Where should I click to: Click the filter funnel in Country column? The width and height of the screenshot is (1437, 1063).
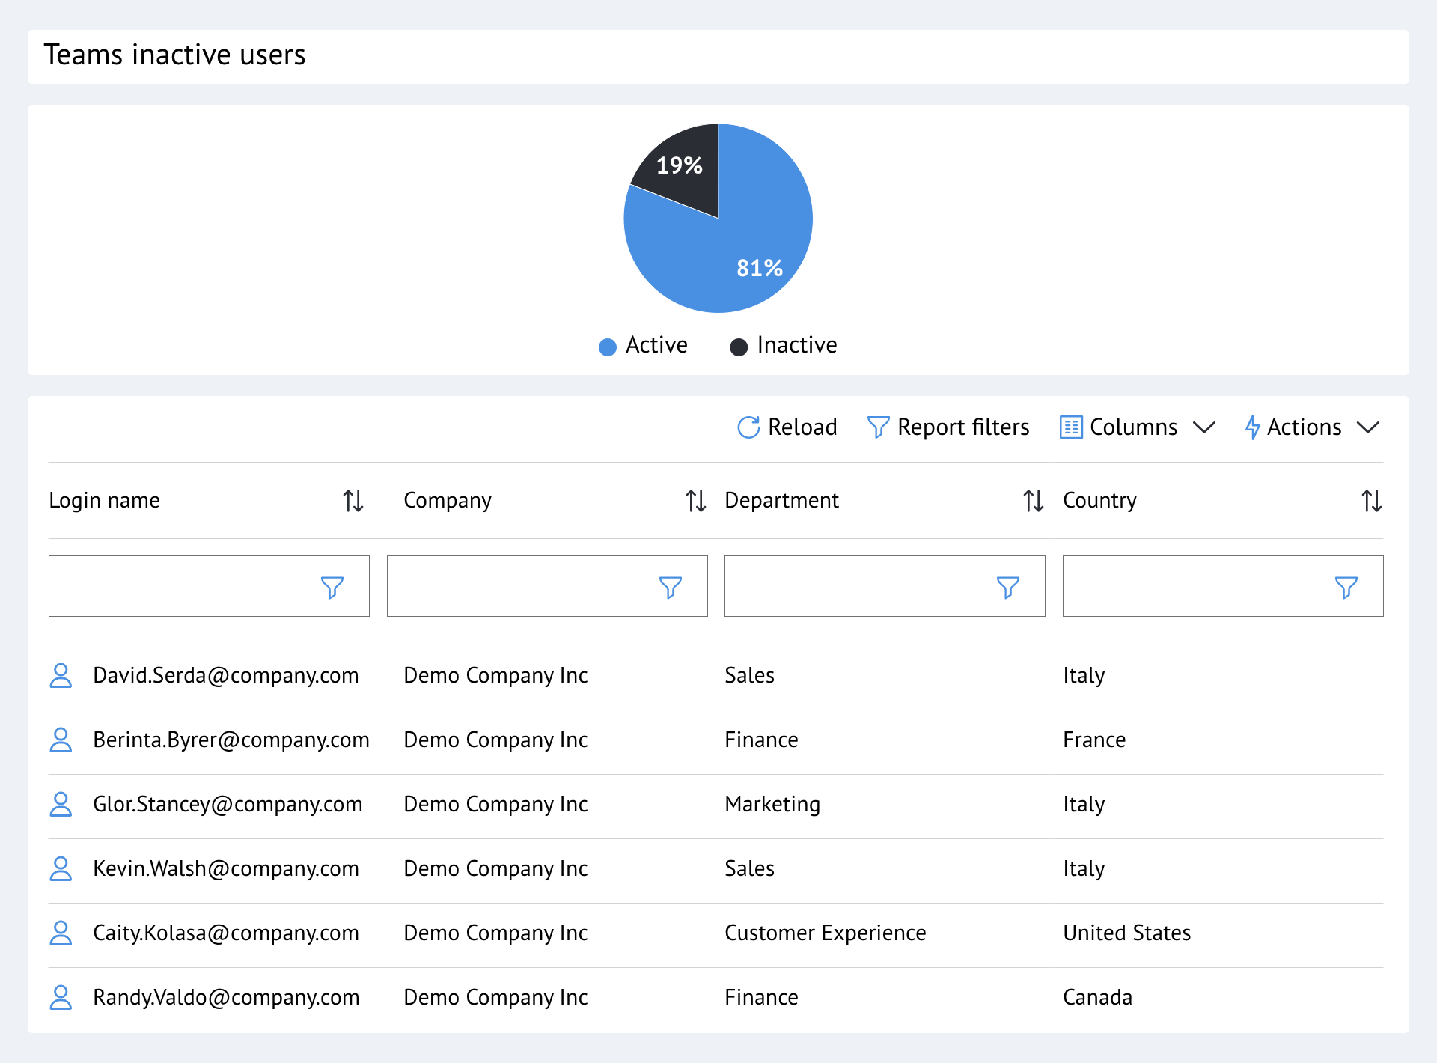tap(1346, 586)
